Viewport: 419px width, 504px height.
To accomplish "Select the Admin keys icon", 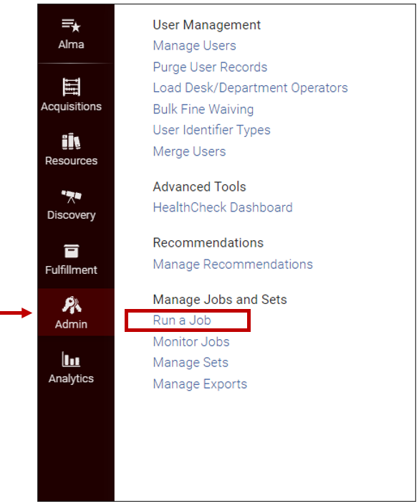I will (x=72, y=305).
